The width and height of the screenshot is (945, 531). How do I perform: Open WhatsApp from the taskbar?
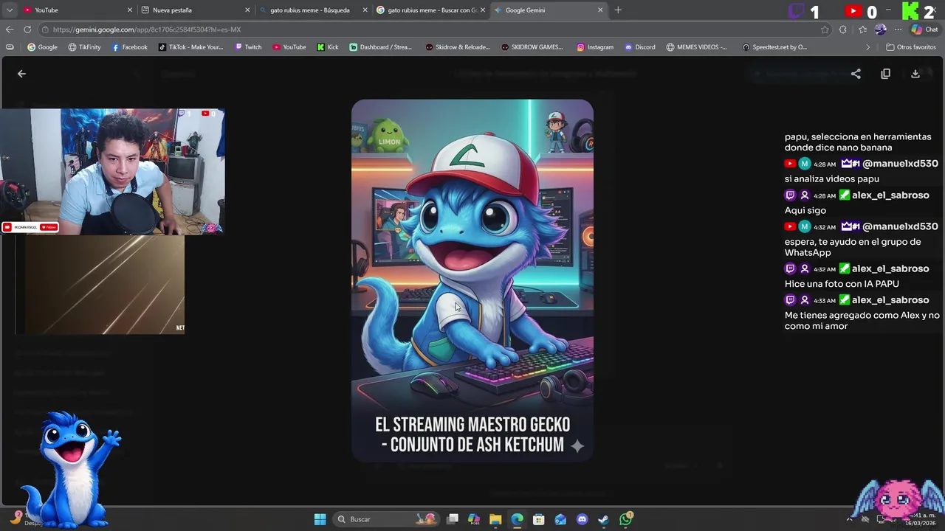(626, 519)
